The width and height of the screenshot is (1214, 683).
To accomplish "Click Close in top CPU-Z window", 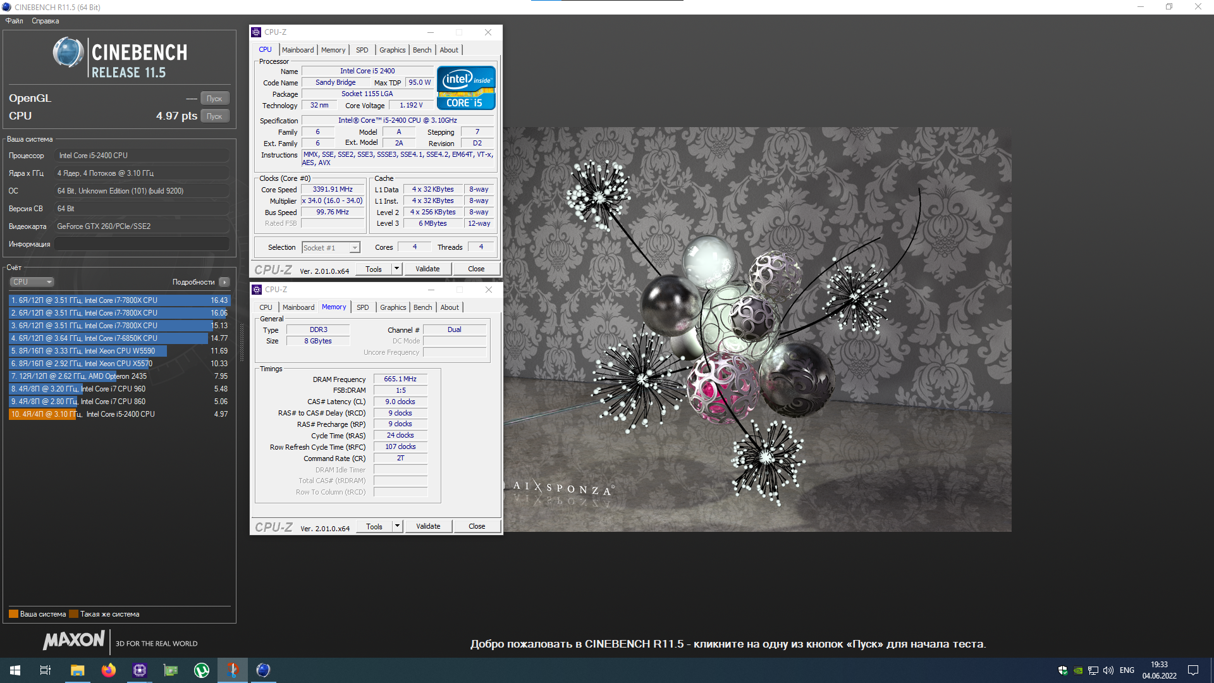I will click(x=476, y=269).
